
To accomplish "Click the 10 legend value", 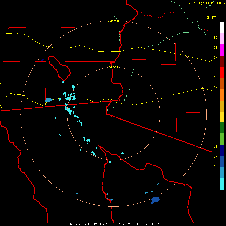I will [216, 166].
